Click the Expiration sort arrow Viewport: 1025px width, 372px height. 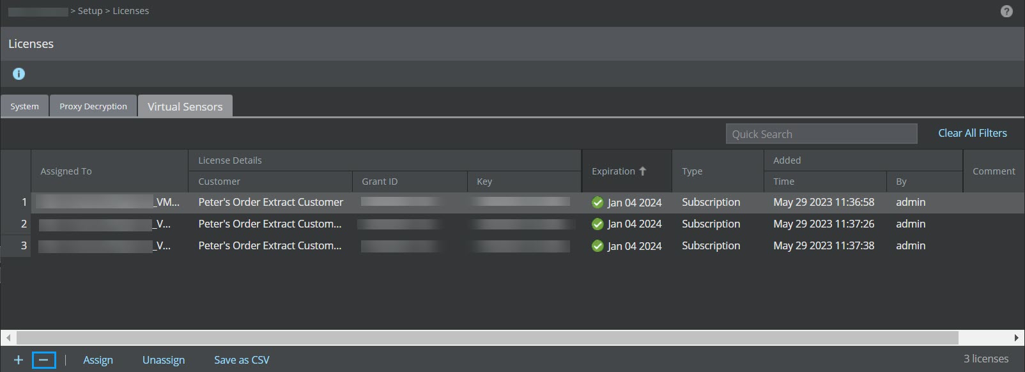643,171
